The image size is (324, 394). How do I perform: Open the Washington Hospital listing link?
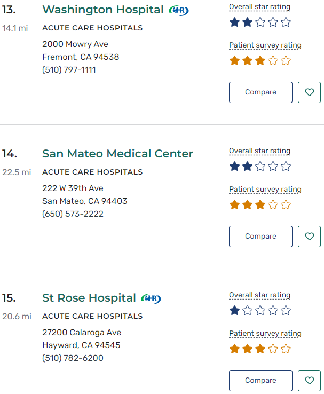coord(102,10)
